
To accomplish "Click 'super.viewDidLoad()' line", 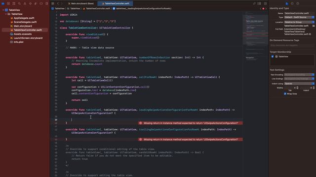I will pyautogui.click(x=85, y=38).
